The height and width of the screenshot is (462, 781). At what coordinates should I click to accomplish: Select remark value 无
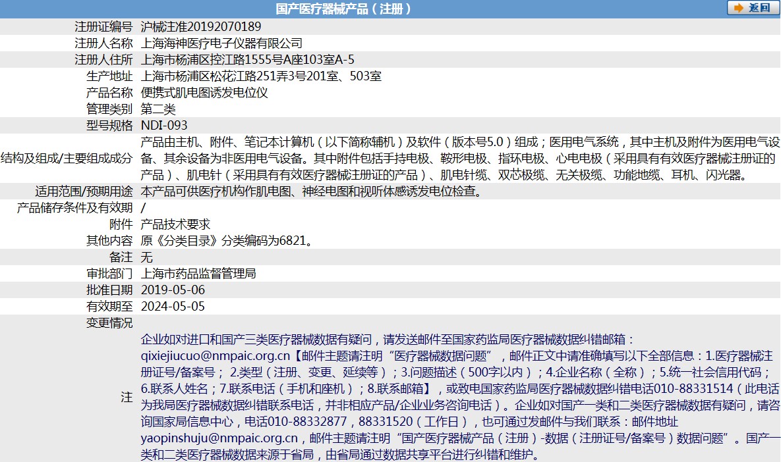click(146, 257)
